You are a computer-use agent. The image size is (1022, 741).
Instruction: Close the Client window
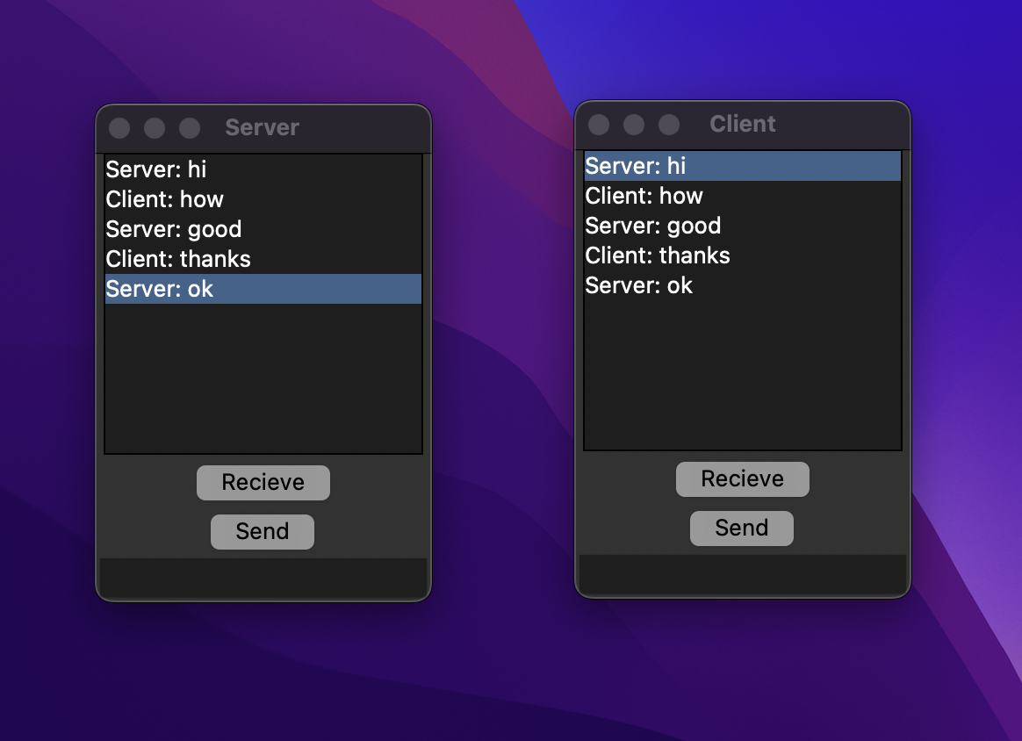(598, 125)
